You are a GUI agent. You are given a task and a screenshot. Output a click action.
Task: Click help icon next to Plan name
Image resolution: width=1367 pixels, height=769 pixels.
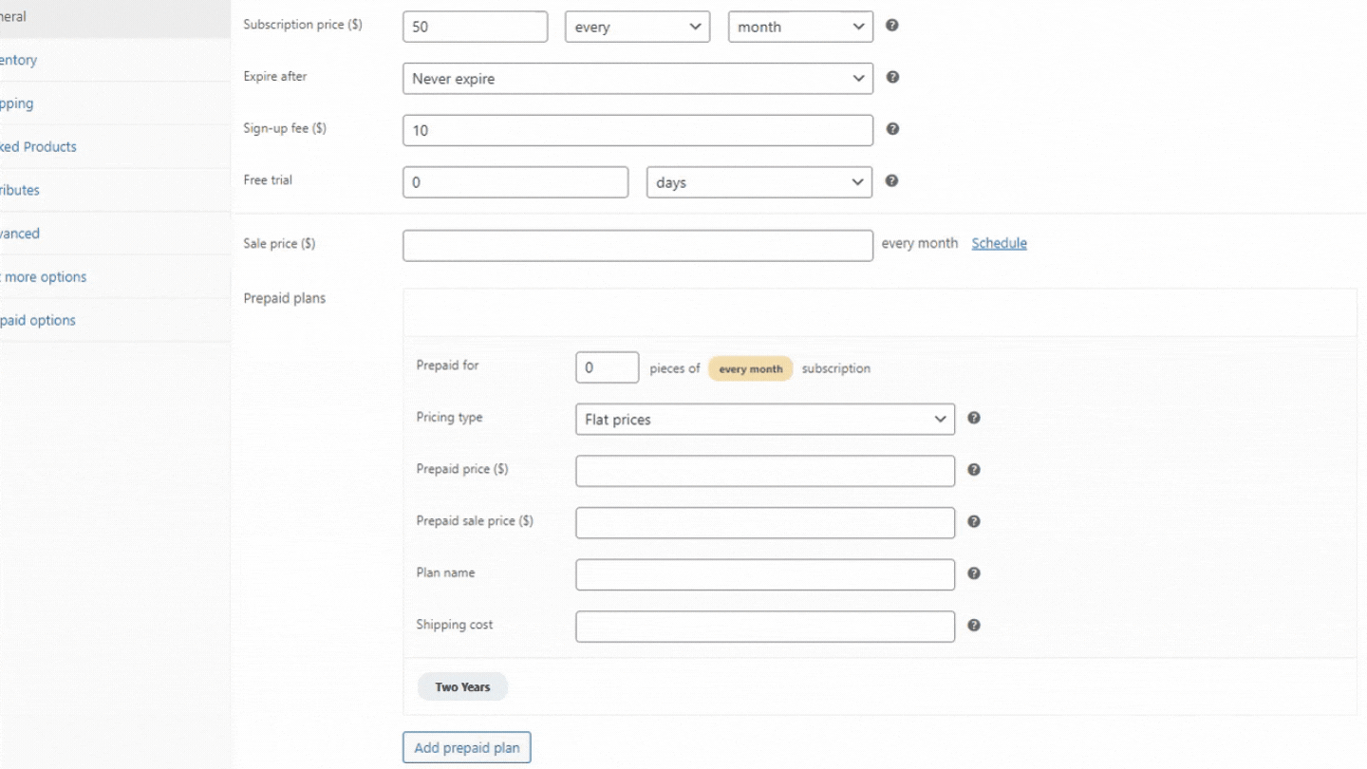[973, 573]
